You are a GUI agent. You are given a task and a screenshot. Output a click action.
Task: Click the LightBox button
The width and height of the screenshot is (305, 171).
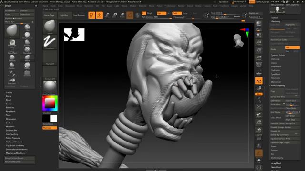click(65, 15)
